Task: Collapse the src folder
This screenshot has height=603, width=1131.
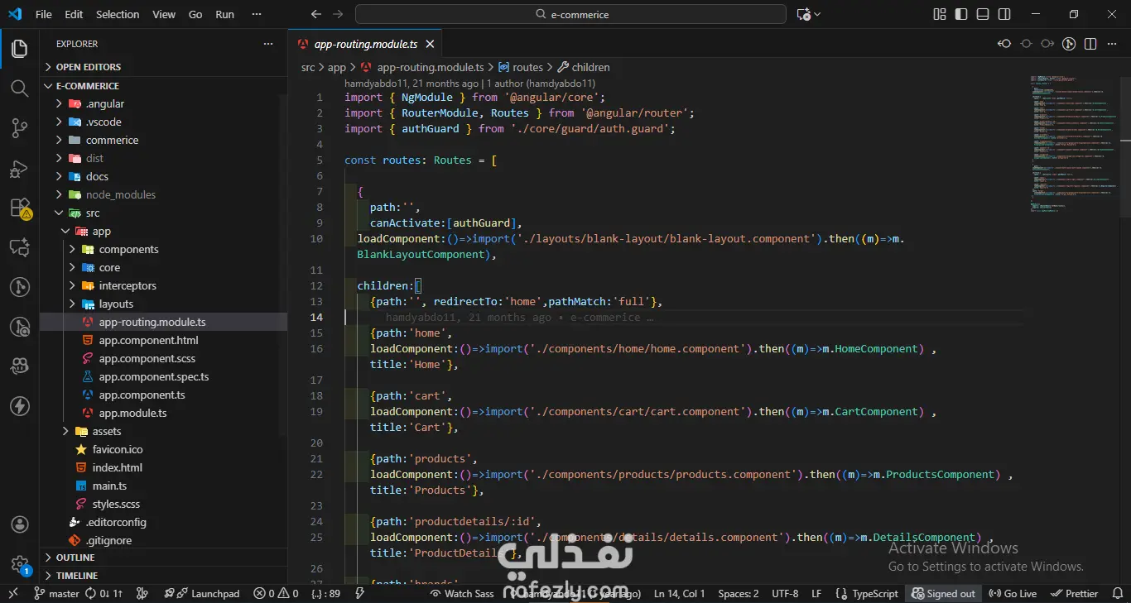Action: tap(164, 213)
